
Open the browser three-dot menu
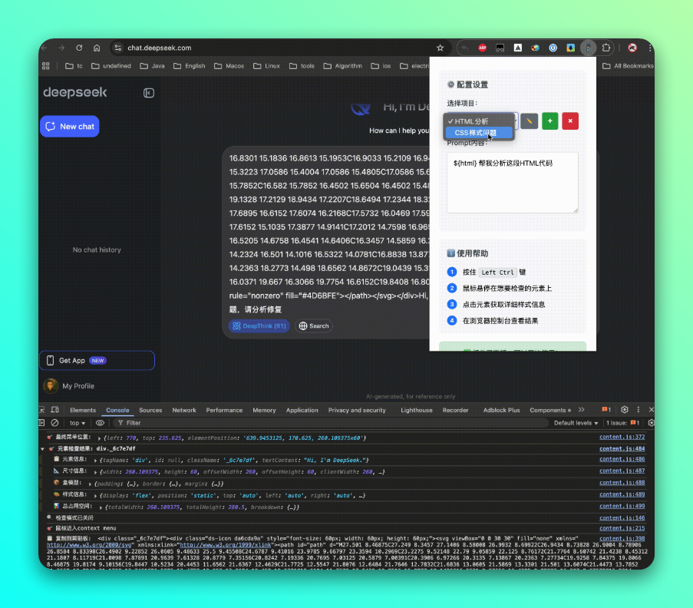tap(650, 48)
